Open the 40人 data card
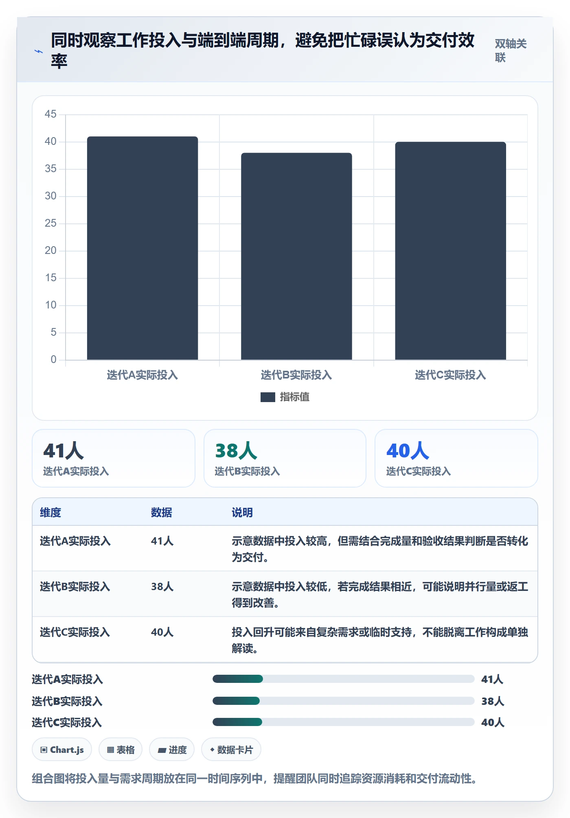Image resolution: width=570 pixels, height=818 pixels. tap(456, 458)
